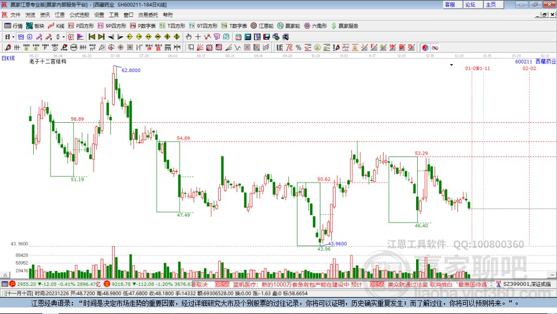This screenshot has height=314, width=557.
Task: Open the 9T四方形 tool
Action: [203, 26]
